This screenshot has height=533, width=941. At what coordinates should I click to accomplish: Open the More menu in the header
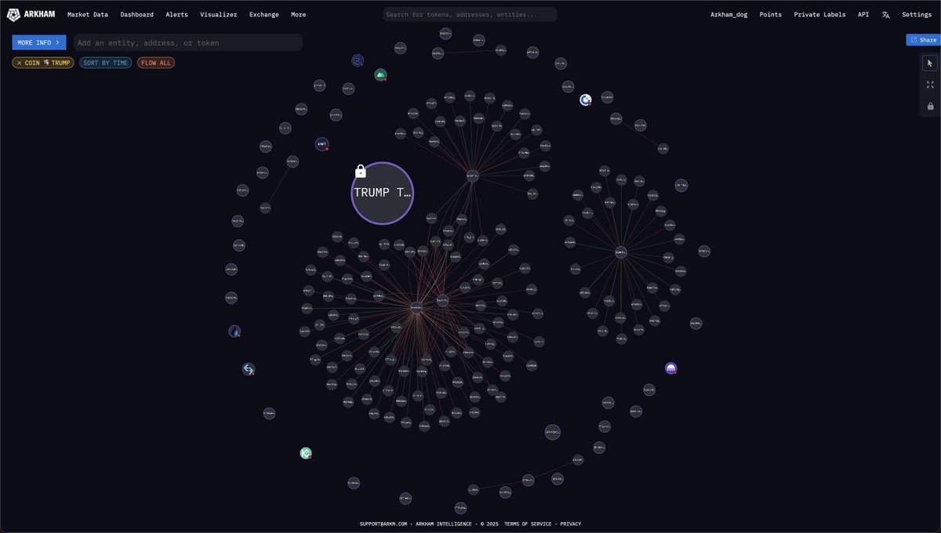(298, 14)
